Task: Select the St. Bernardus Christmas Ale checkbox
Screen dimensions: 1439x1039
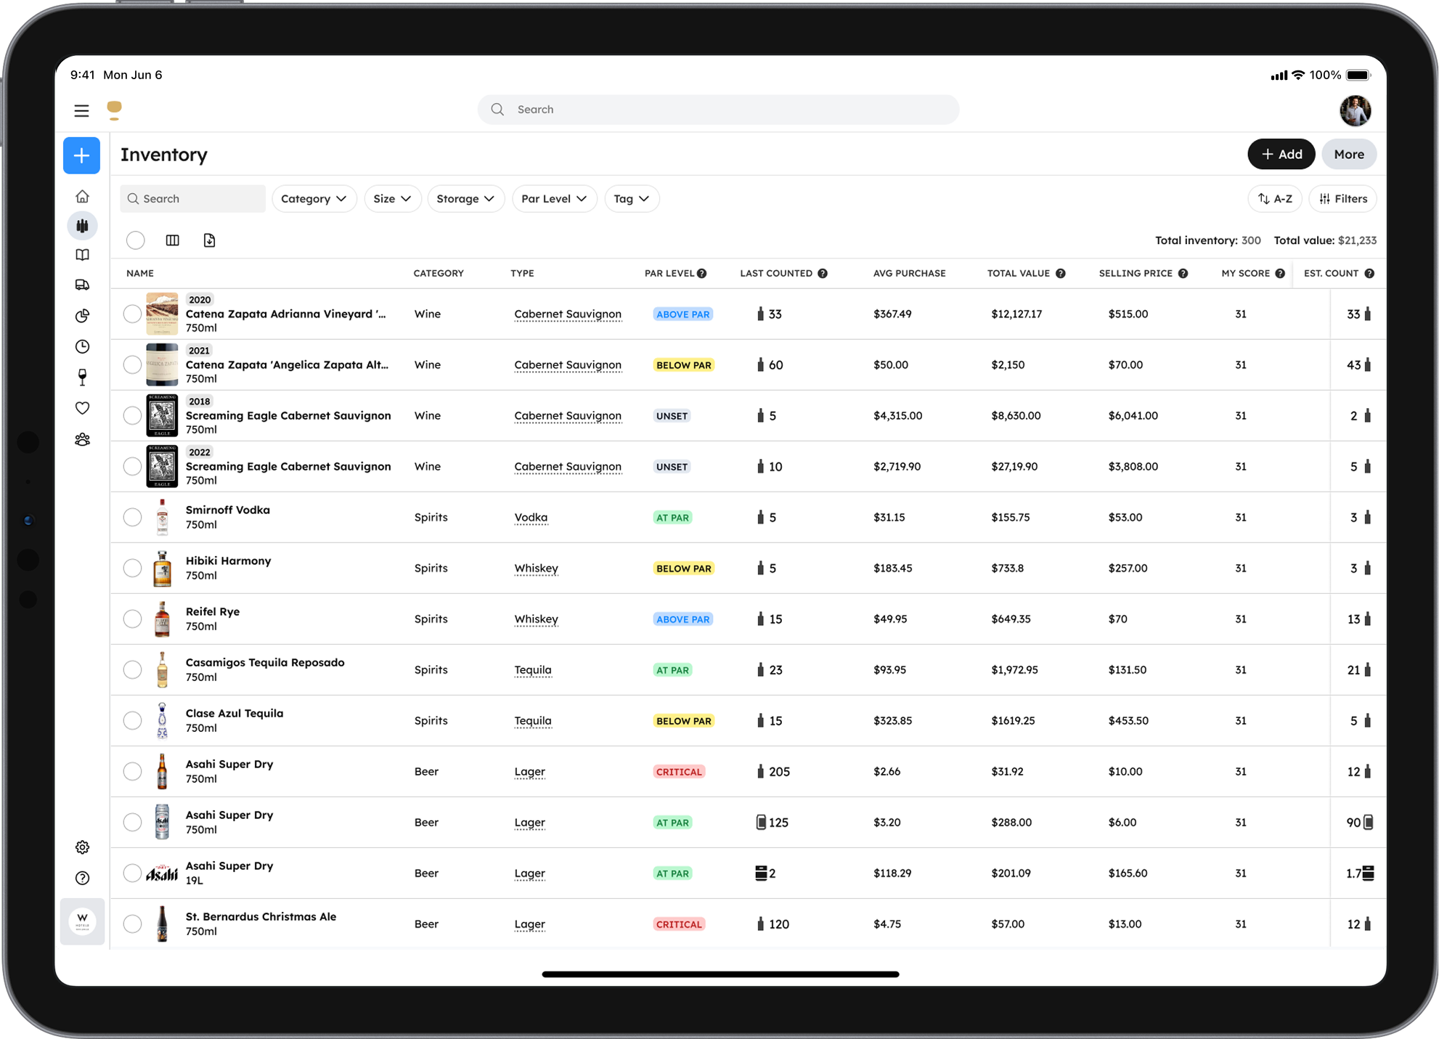Action: tap(132, 924)
